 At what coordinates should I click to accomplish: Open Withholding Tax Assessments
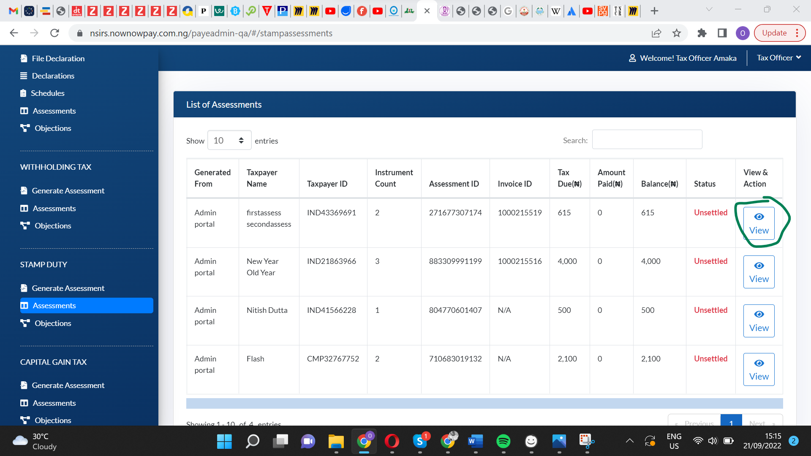point(48,208)
